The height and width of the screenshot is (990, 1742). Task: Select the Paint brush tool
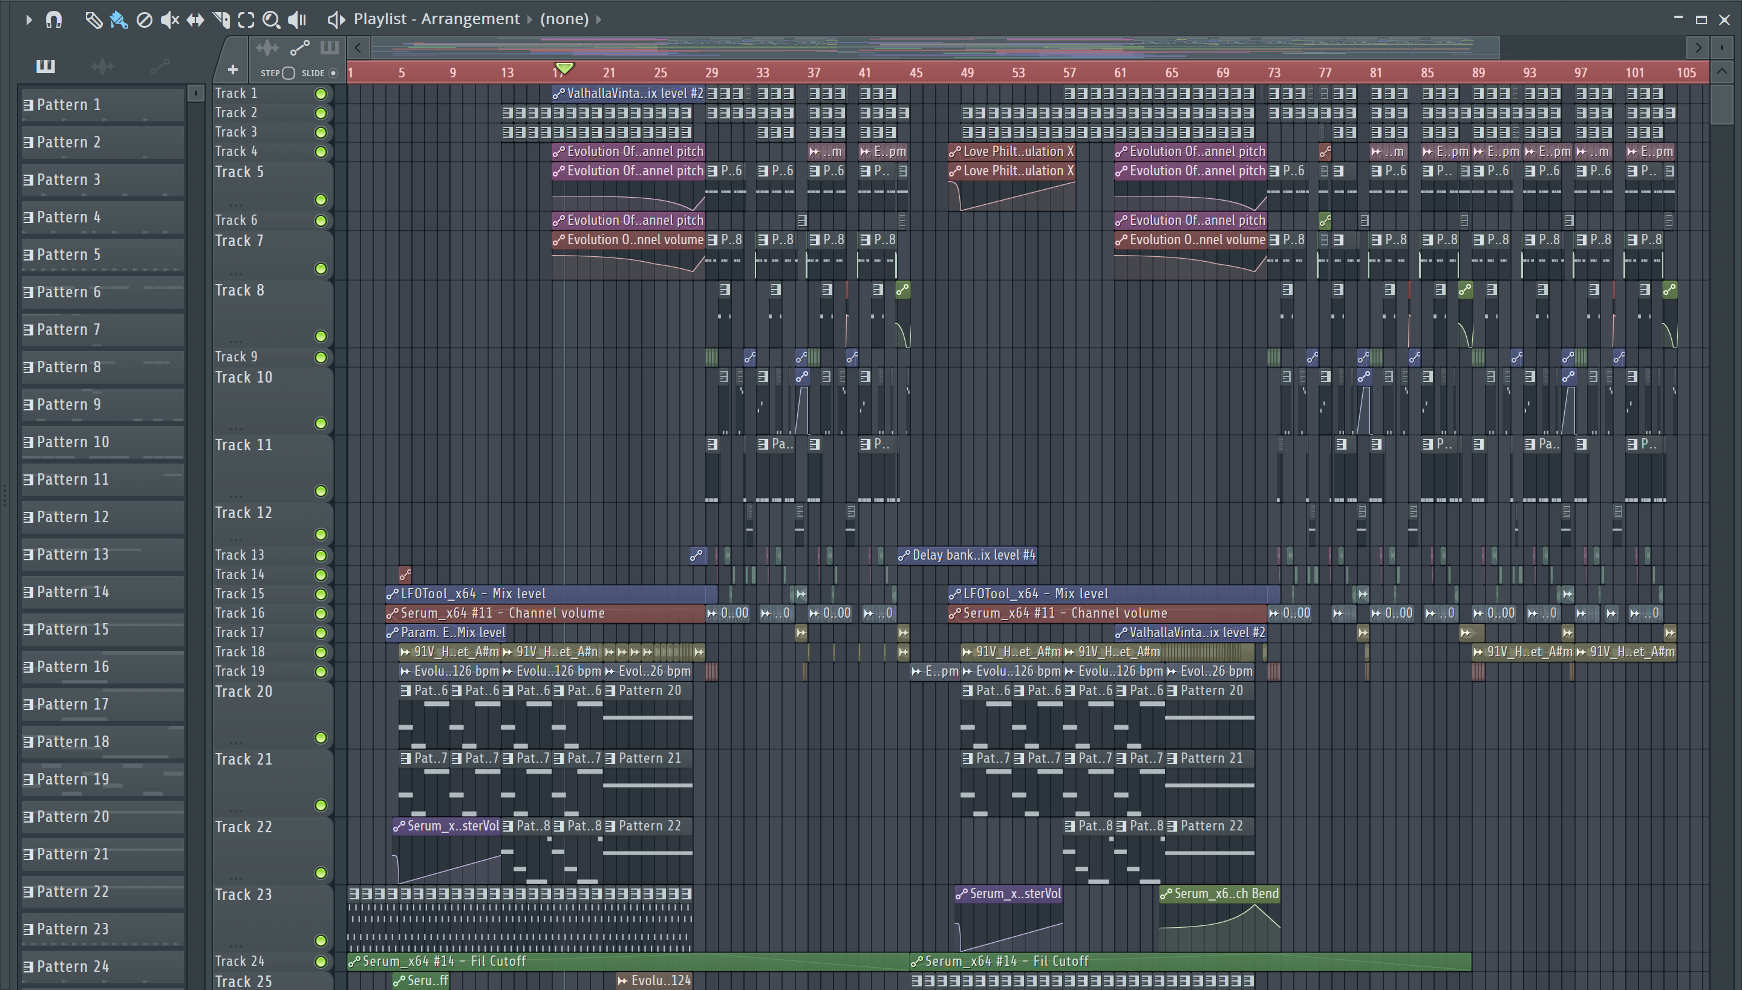(x=119, y=20)
